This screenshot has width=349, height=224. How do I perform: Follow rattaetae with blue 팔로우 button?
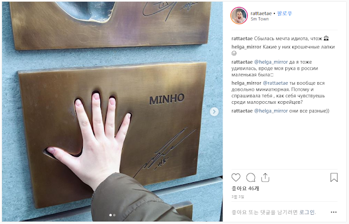(285, 13)
